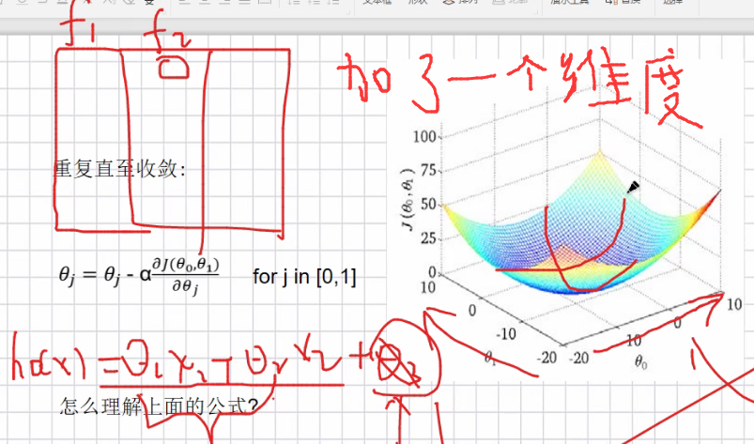This screenshot has height=444, width=754.
Task: Click the θ1 axis label under plot
Action: (x=489, y=358)
